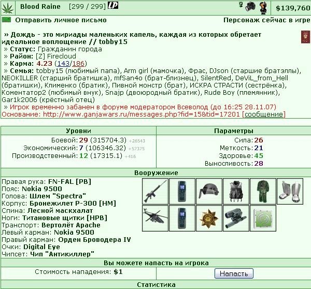
Task: Click the forest camouflage suit image
Action: click(263, 191)
